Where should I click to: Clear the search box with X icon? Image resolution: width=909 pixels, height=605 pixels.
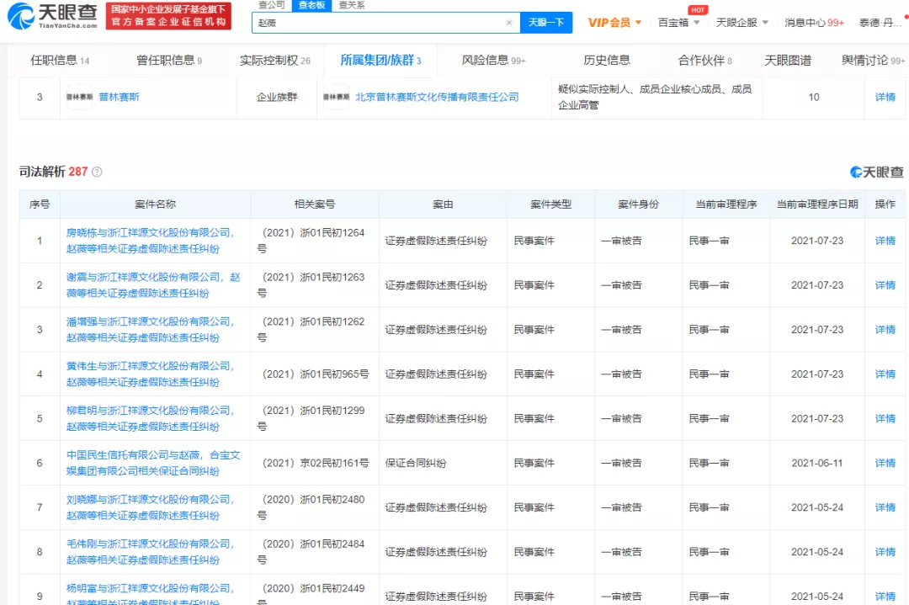coord(508,23)
